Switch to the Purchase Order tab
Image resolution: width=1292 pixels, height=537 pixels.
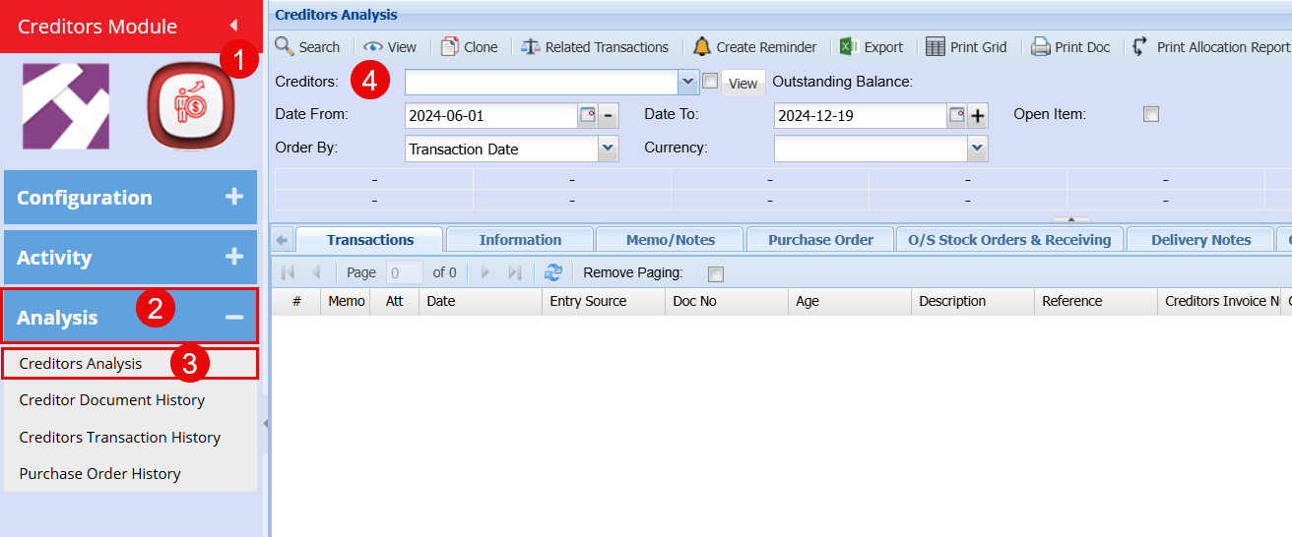pyautogui.click(x=820, y=240)
